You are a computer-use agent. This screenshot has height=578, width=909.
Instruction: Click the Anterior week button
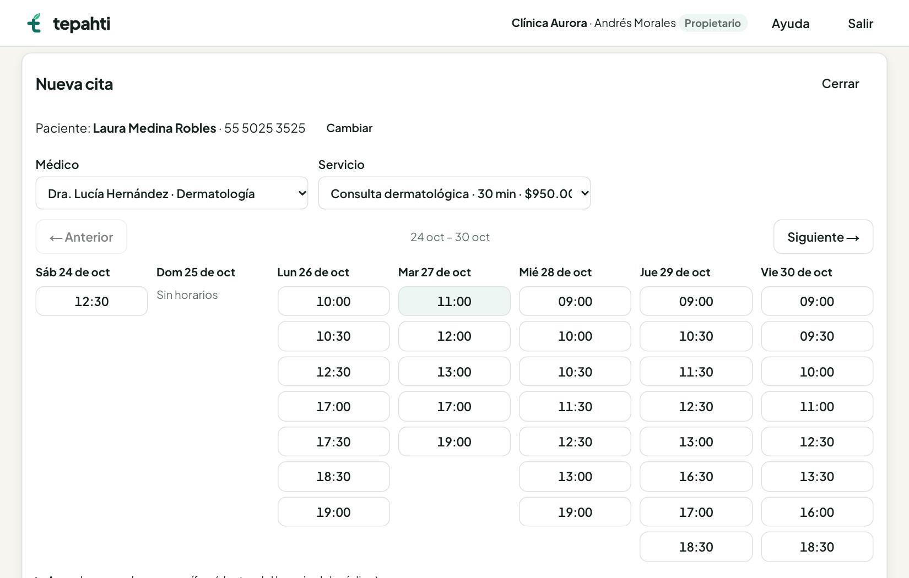pyautogui.click(x=82, y=237)
